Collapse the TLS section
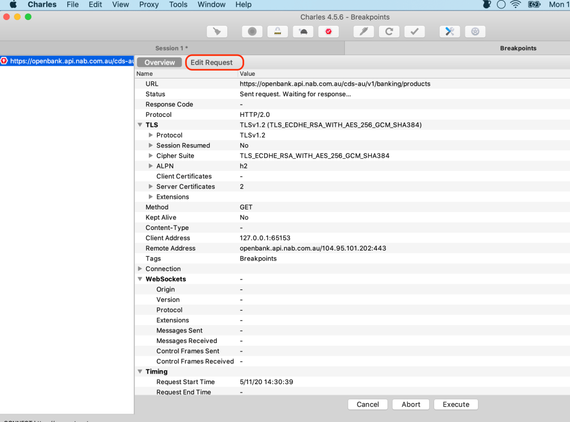The height and width of the screenshot is (422, 570). click(x=140, y=125)
